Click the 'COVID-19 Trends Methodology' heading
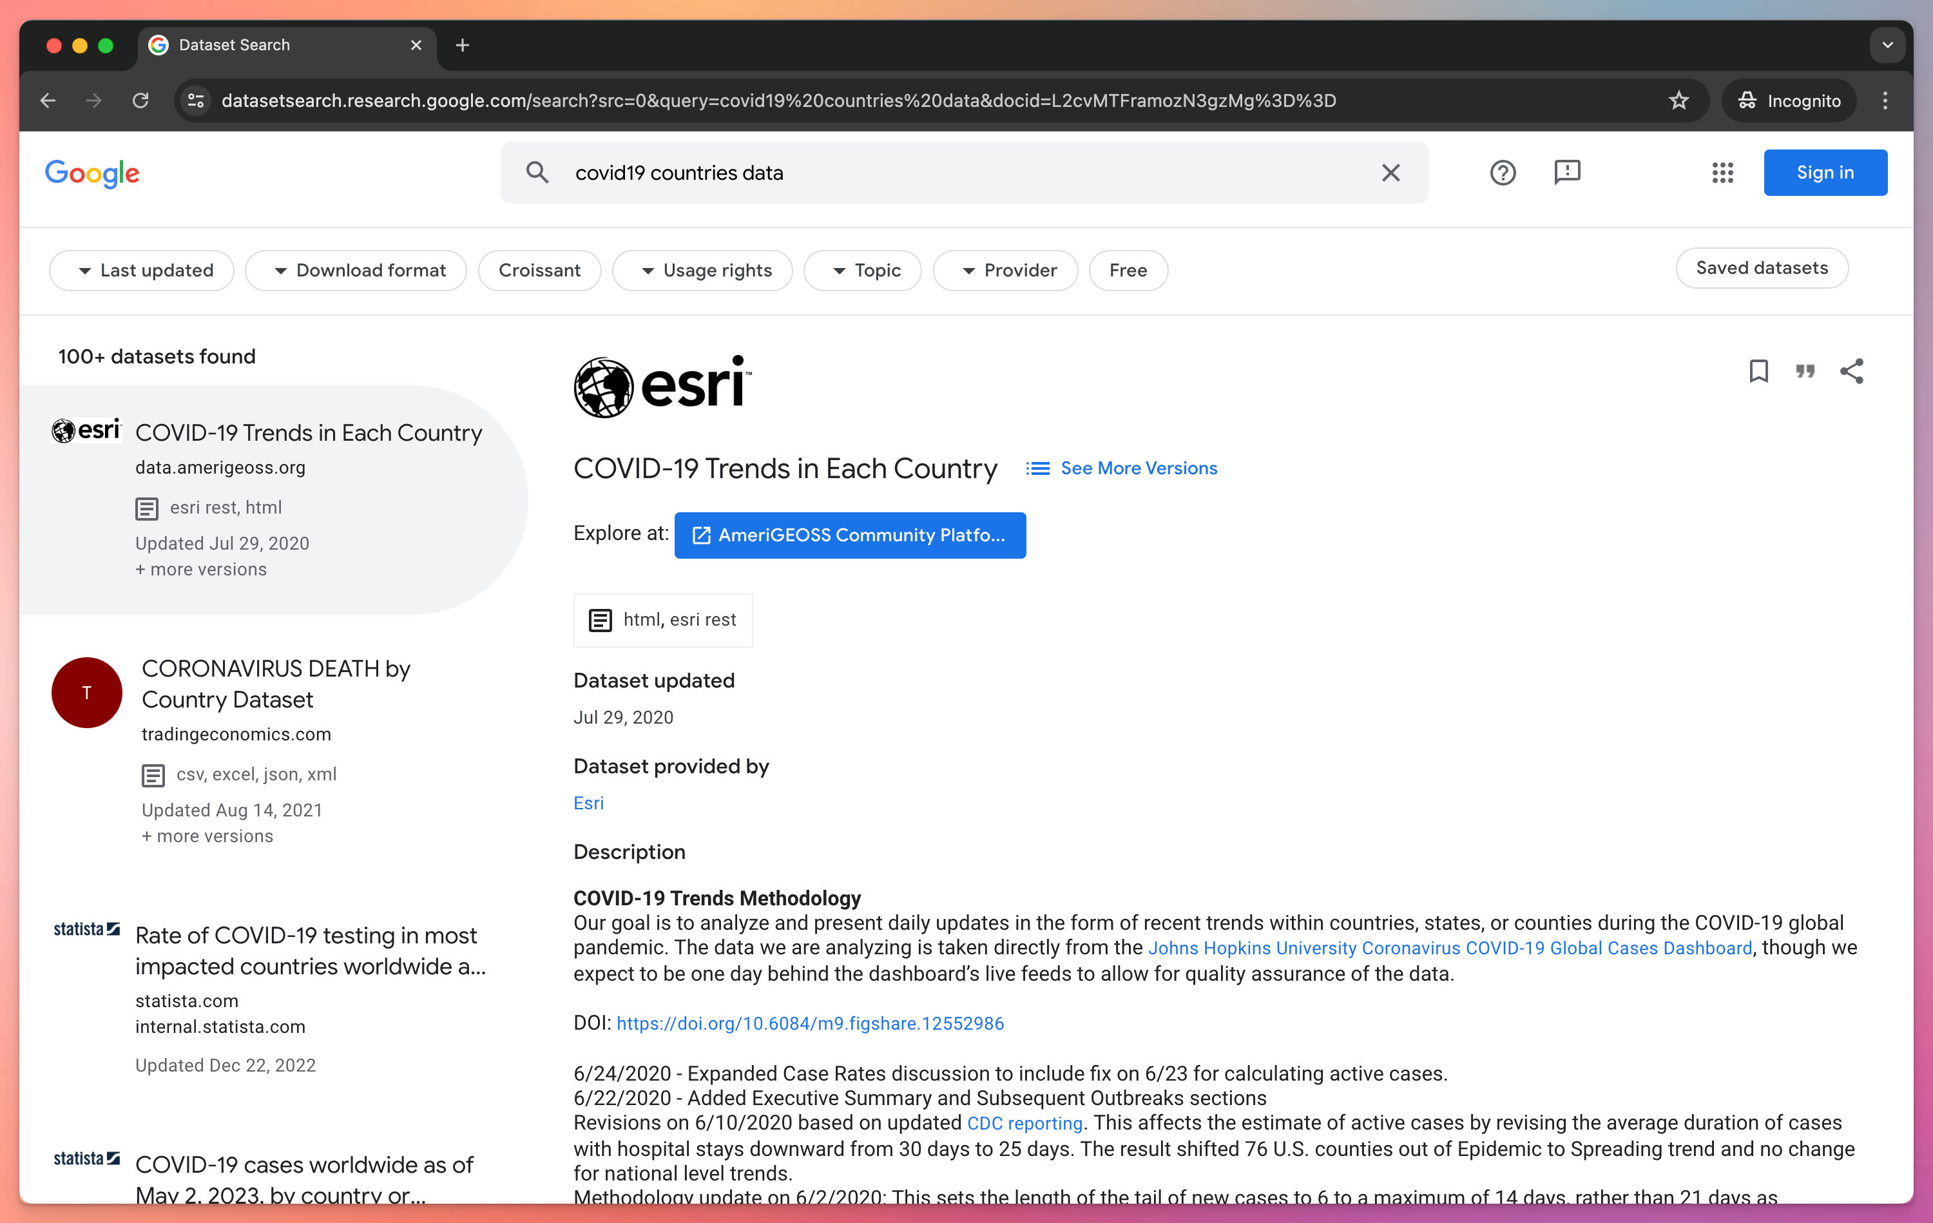This screenshot has width=1933, height=1223. click(717, 899)
